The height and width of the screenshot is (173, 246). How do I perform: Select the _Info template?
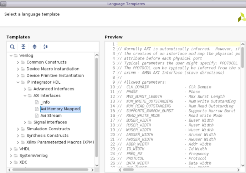coord(45,102)
